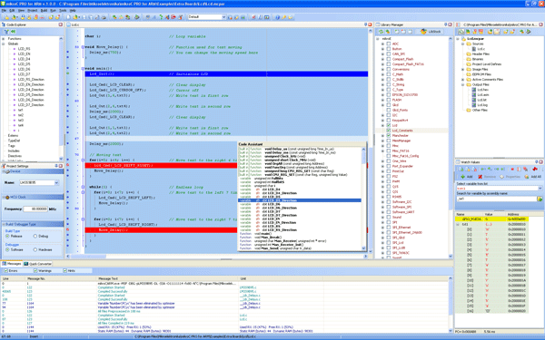The width and height of the screenshot is (545, 340).
Task: Uncheck the Lcd_Constants library checkbox
Action: (x=388, y=131)
